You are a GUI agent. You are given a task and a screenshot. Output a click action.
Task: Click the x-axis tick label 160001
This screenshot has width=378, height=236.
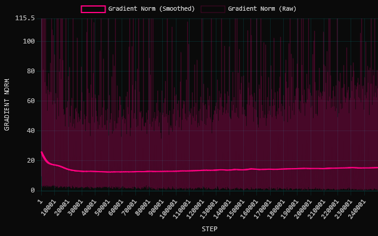(x=249, y=209)
